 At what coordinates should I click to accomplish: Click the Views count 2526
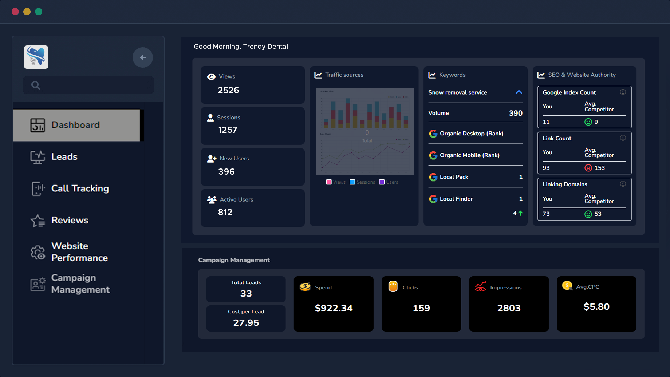pos(228,90)
